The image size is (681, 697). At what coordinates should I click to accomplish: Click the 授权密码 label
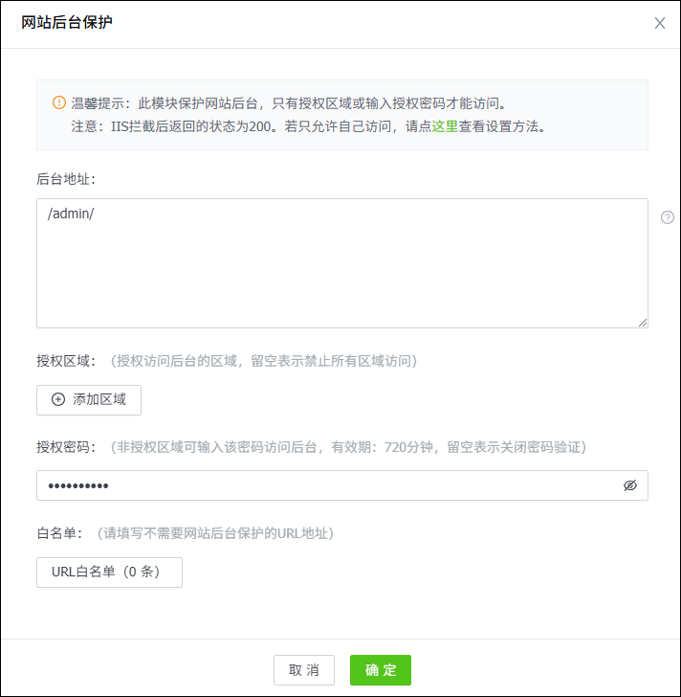(x=67, y=447)
